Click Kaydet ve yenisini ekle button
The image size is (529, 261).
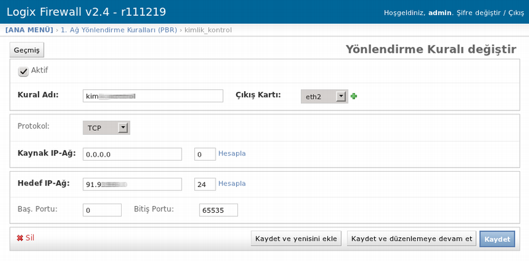[296, 239]
